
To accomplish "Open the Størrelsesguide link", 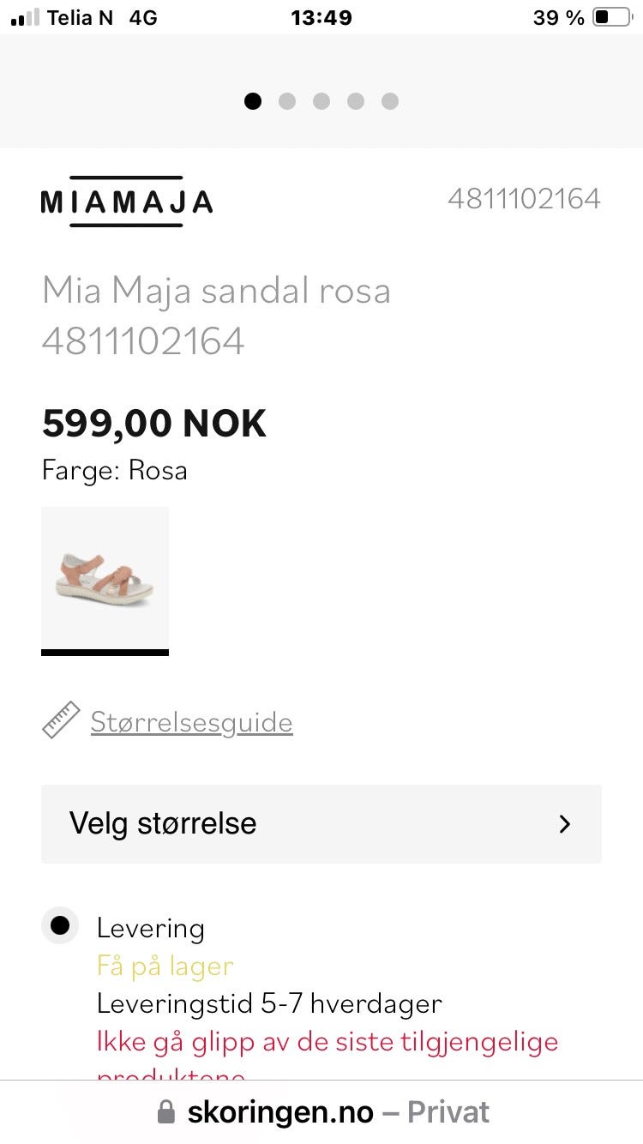I will tap(192, 722).
